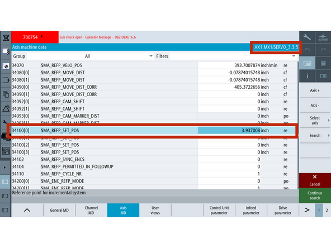Expand the Select axis submenu
The height and width of the screenshot is (248, 331).
coord(315,121)
